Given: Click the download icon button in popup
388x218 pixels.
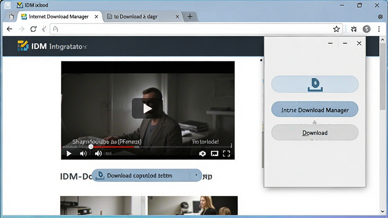Looking at the screenshot, I should pyautogui.click(x=315, y=84).
